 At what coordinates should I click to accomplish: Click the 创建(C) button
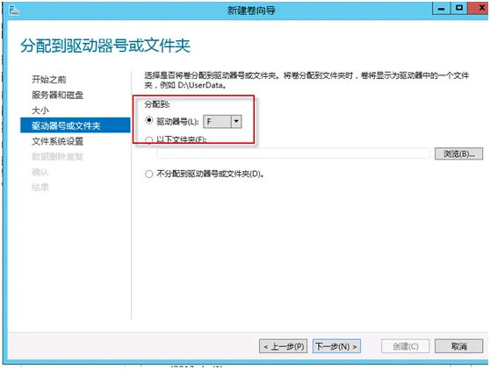(406, 346)
